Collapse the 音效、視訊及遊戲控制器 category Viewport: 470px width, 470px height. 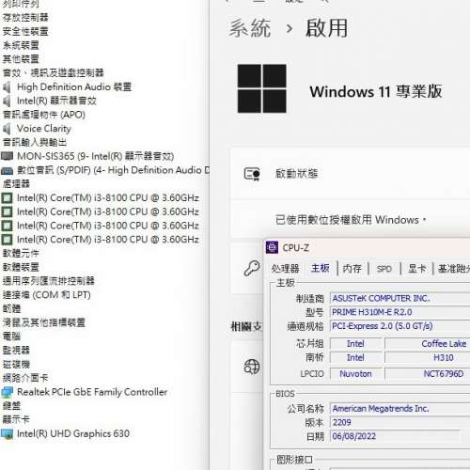tap(53, 73)
